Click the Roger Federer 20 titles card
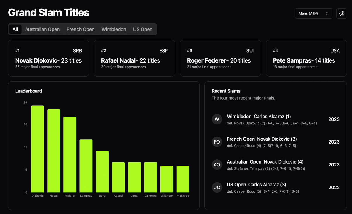 tap(220, 58)
